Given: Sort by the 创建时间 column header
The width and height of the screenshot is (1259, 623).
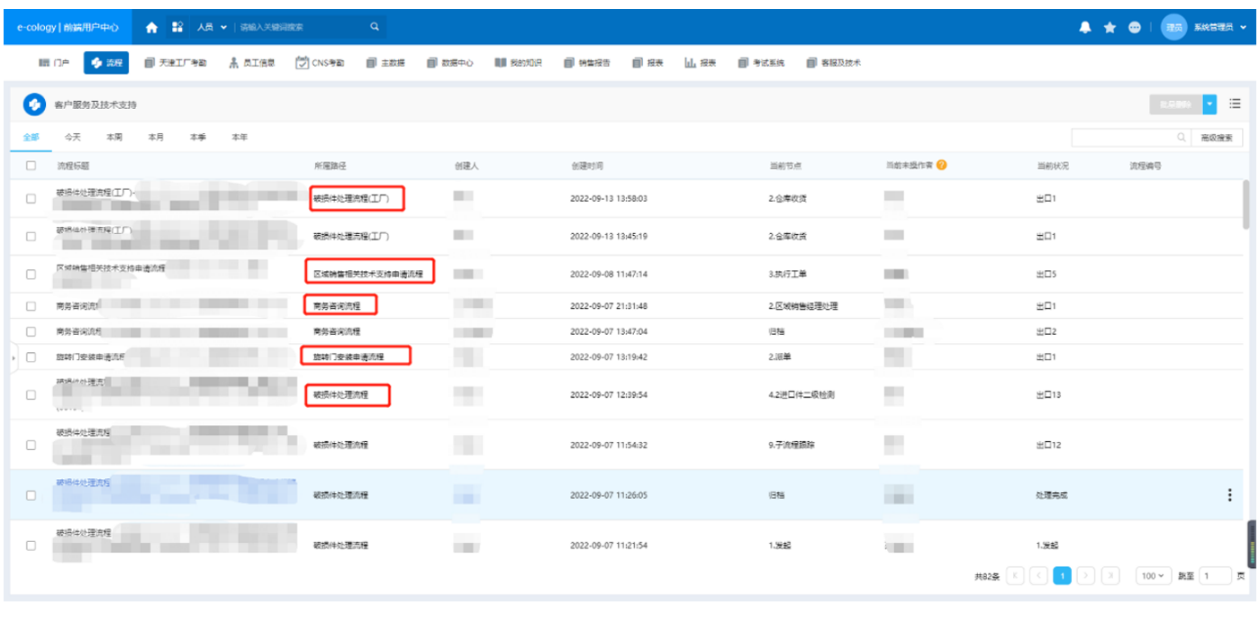Looking at the screenshot, I should click(587, 167).
